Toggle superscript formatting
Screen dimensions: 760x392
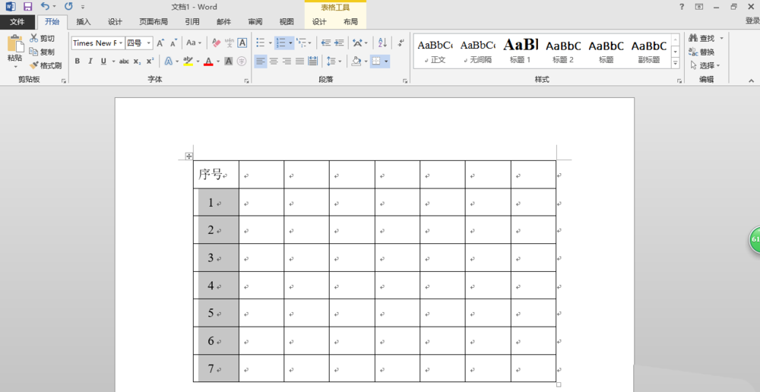coord(150,62)
